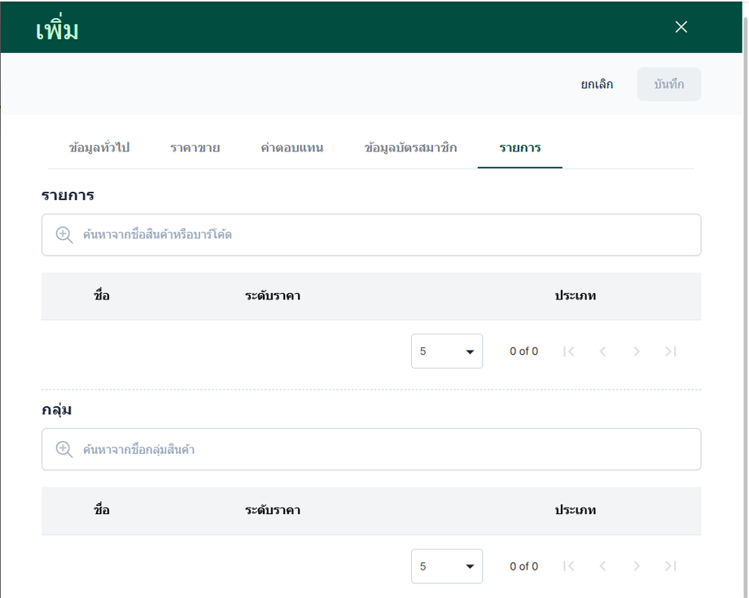
Task: Go to last page in กลุ่ม table
Action: click(671, 566)
